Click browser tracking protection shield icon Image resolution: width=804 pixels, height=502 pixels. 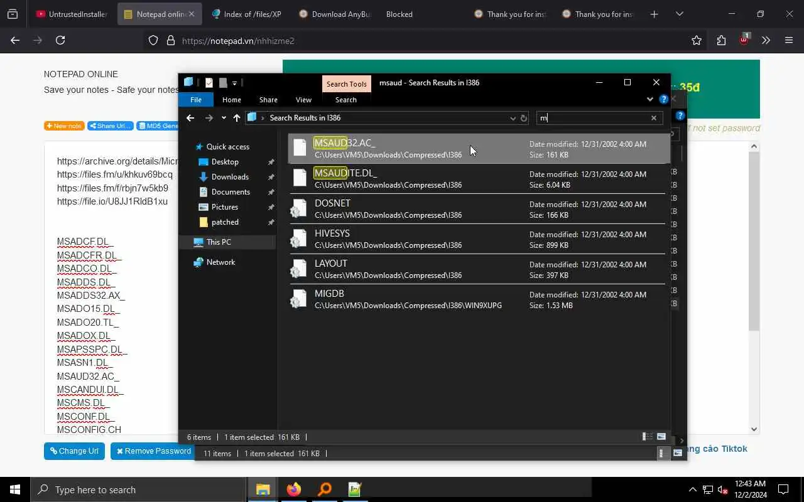pyautogui.click(x=153, y=41)
